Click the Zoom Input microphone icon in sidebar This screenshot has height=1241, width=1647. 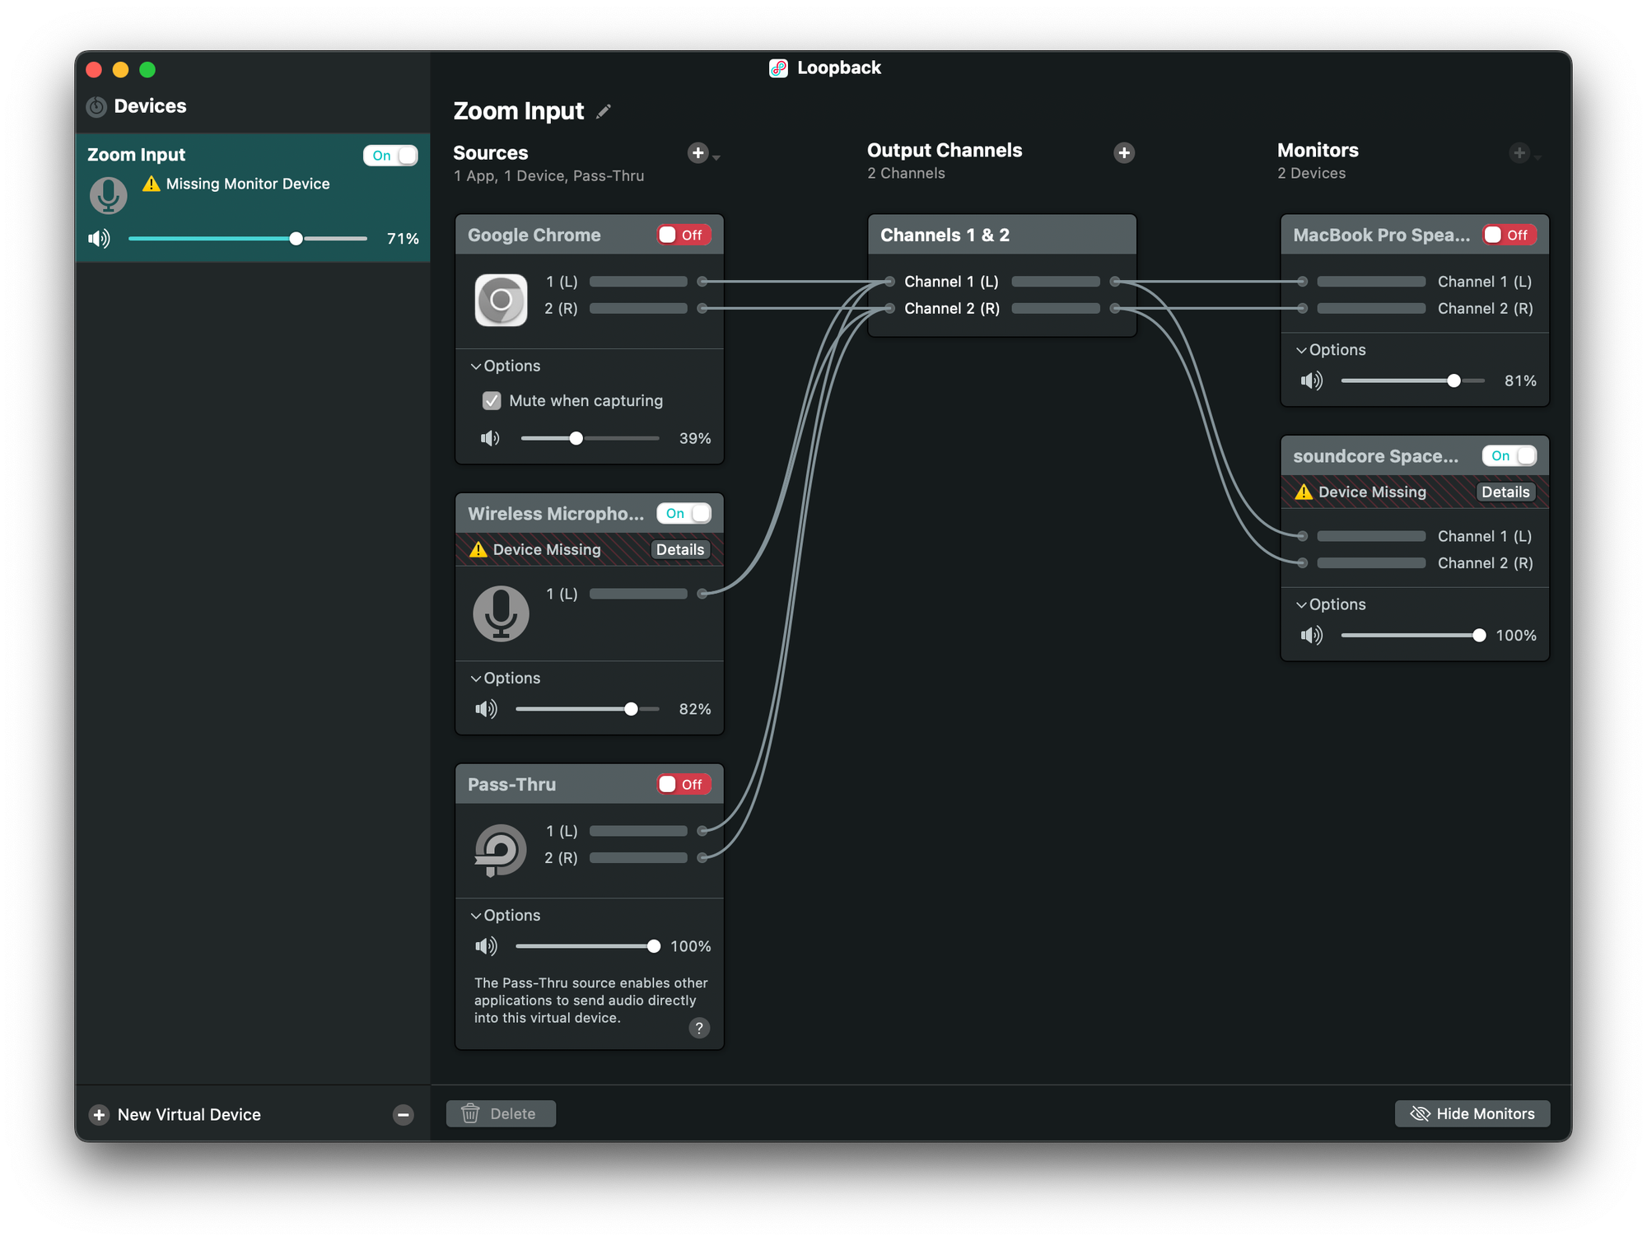click(108, 195)
